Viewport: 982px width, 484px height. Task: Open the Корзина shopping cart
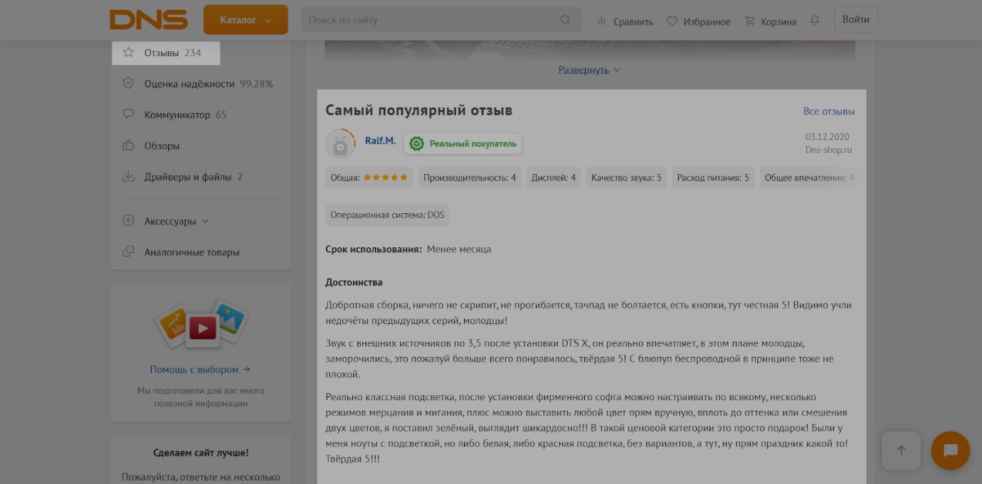click(x=771, y=21)
